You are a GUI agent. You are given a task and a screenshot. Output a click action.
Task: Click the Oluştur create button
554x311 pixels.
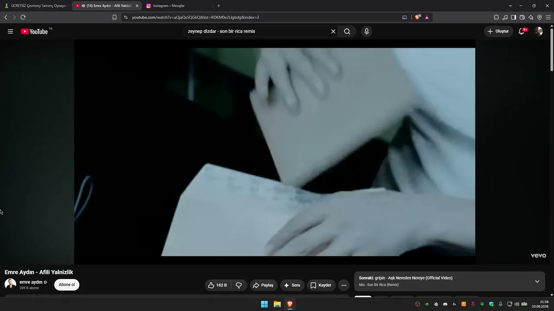[x=498, y=31]
